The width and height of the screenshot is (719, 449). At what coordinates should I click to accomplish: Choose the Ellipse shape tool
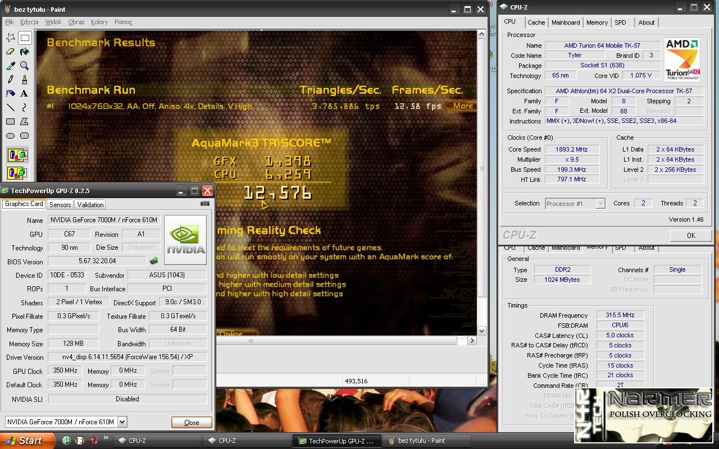(11, 135)
